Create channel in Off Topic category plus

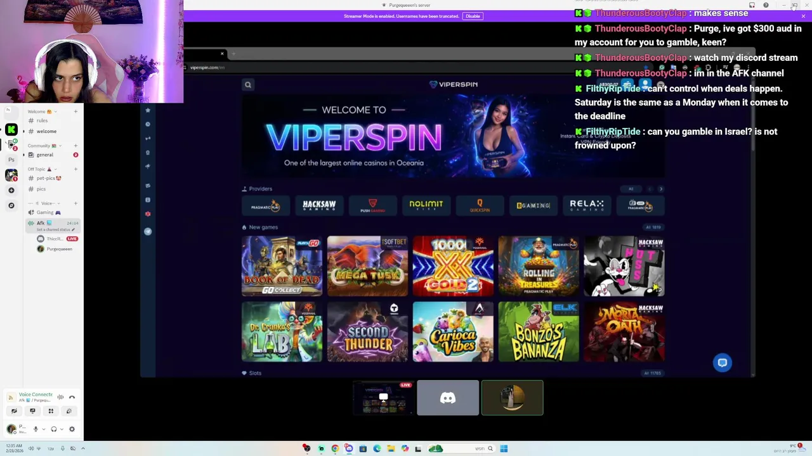[75, 169]
